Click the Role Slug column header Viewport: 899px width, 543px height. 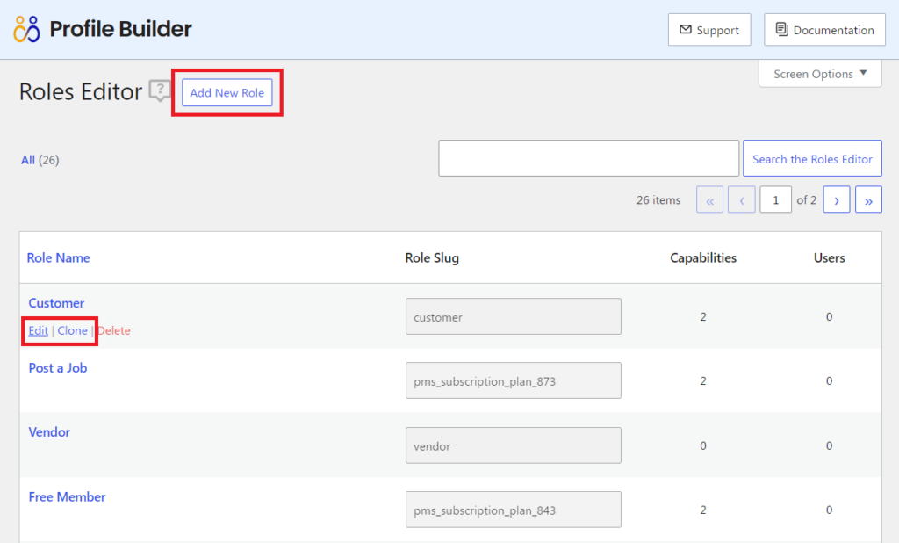432,258
